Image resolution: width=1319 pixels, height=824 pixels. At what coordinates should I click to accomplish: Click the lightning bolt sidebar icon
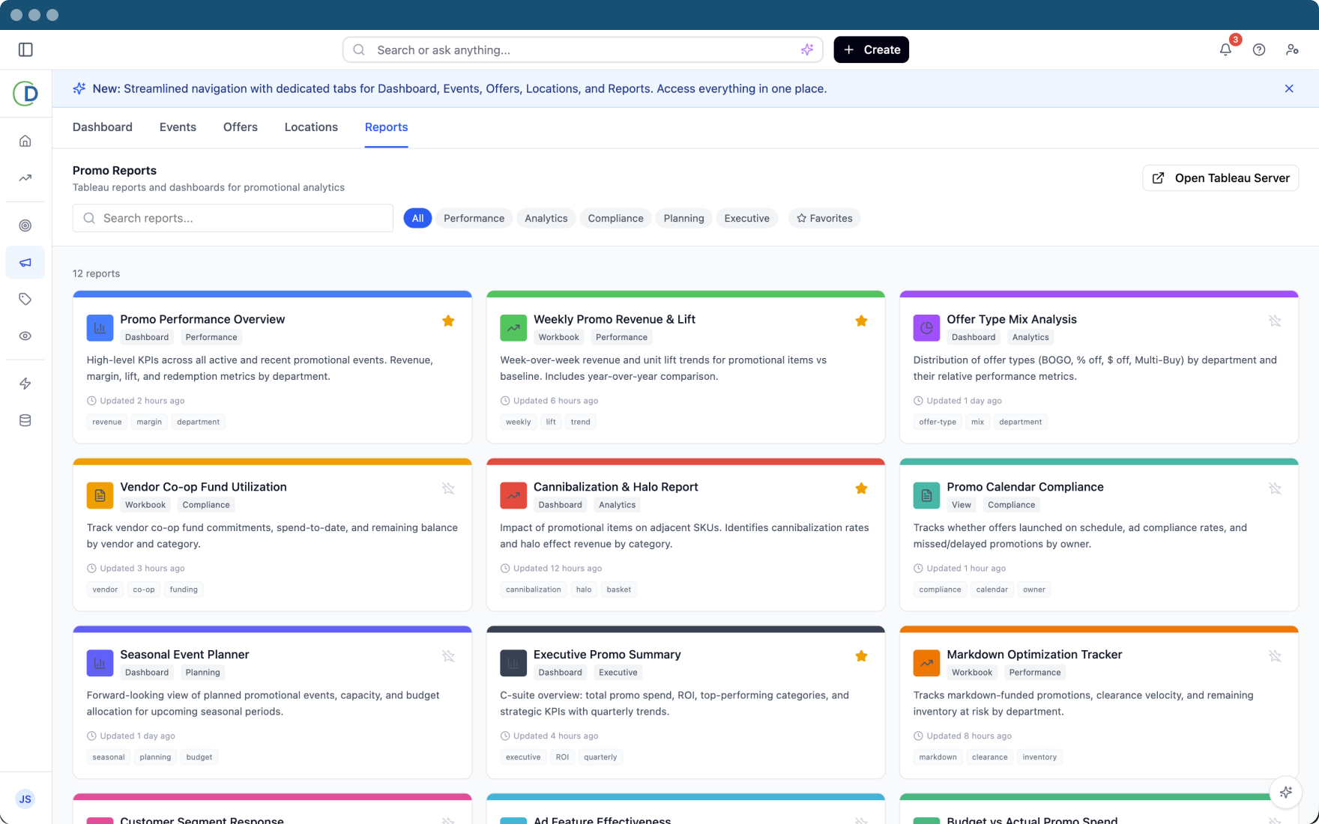coord(25,384)
